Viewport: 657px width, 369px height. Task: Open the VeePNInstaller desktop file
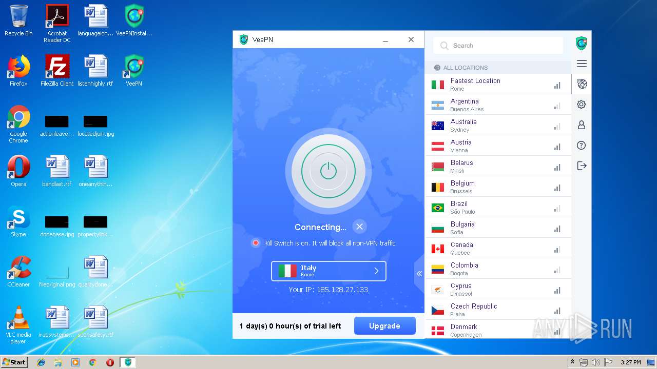click(x=134, y=20)
